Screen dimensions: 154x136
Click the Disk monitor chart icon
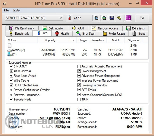click(45, 28)
